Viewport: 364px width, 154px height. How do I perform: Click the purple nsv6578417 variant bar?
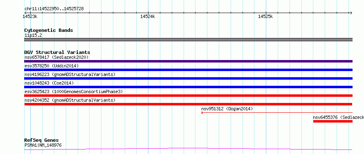tap(188, 61)
